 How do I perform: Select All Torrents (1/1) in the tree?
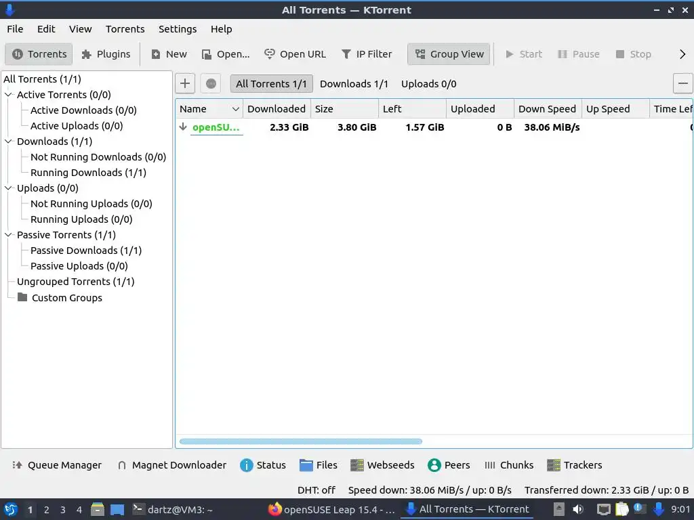(42, 79)
